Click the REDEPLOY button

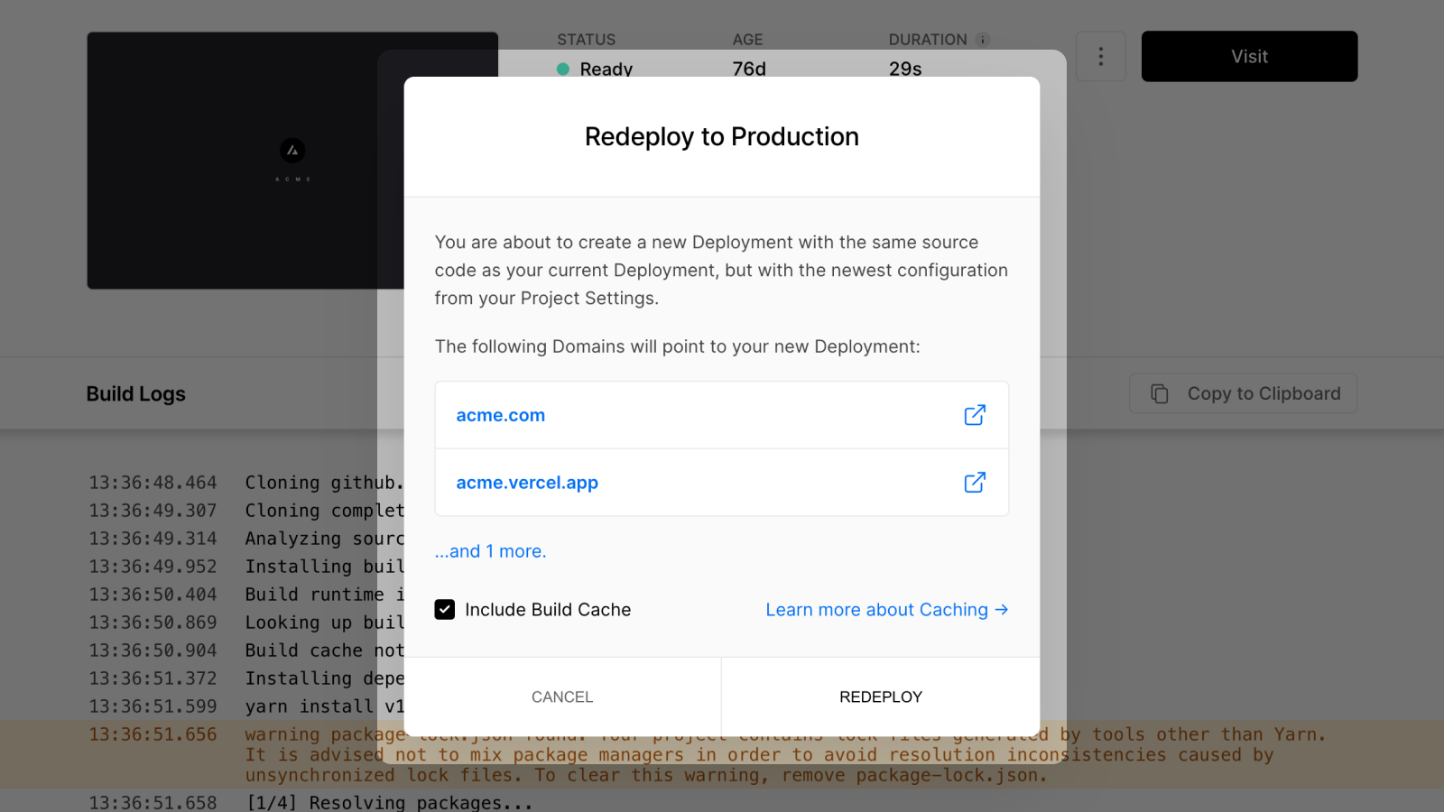tap(881, 697)
